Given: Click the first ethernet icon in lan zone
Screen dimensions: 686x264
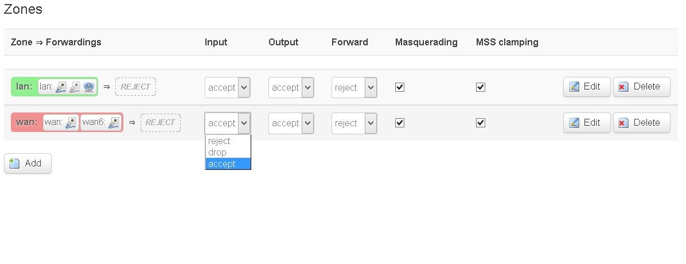Looking at the screenshot, I should click(x=61, y=87).
